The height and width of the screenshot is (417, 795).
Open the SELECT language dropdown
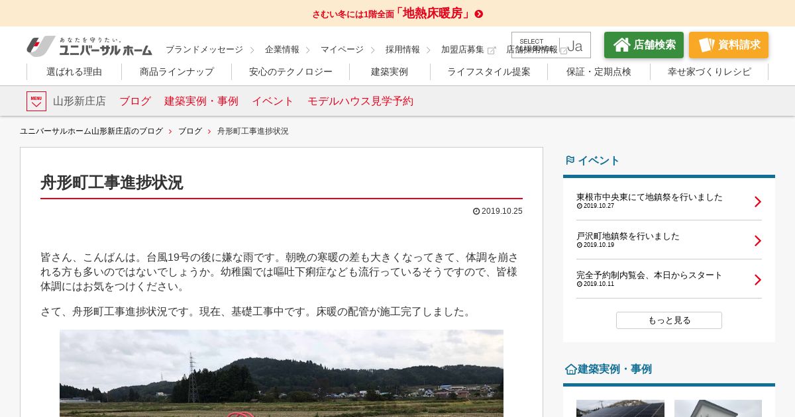[551, 45]
